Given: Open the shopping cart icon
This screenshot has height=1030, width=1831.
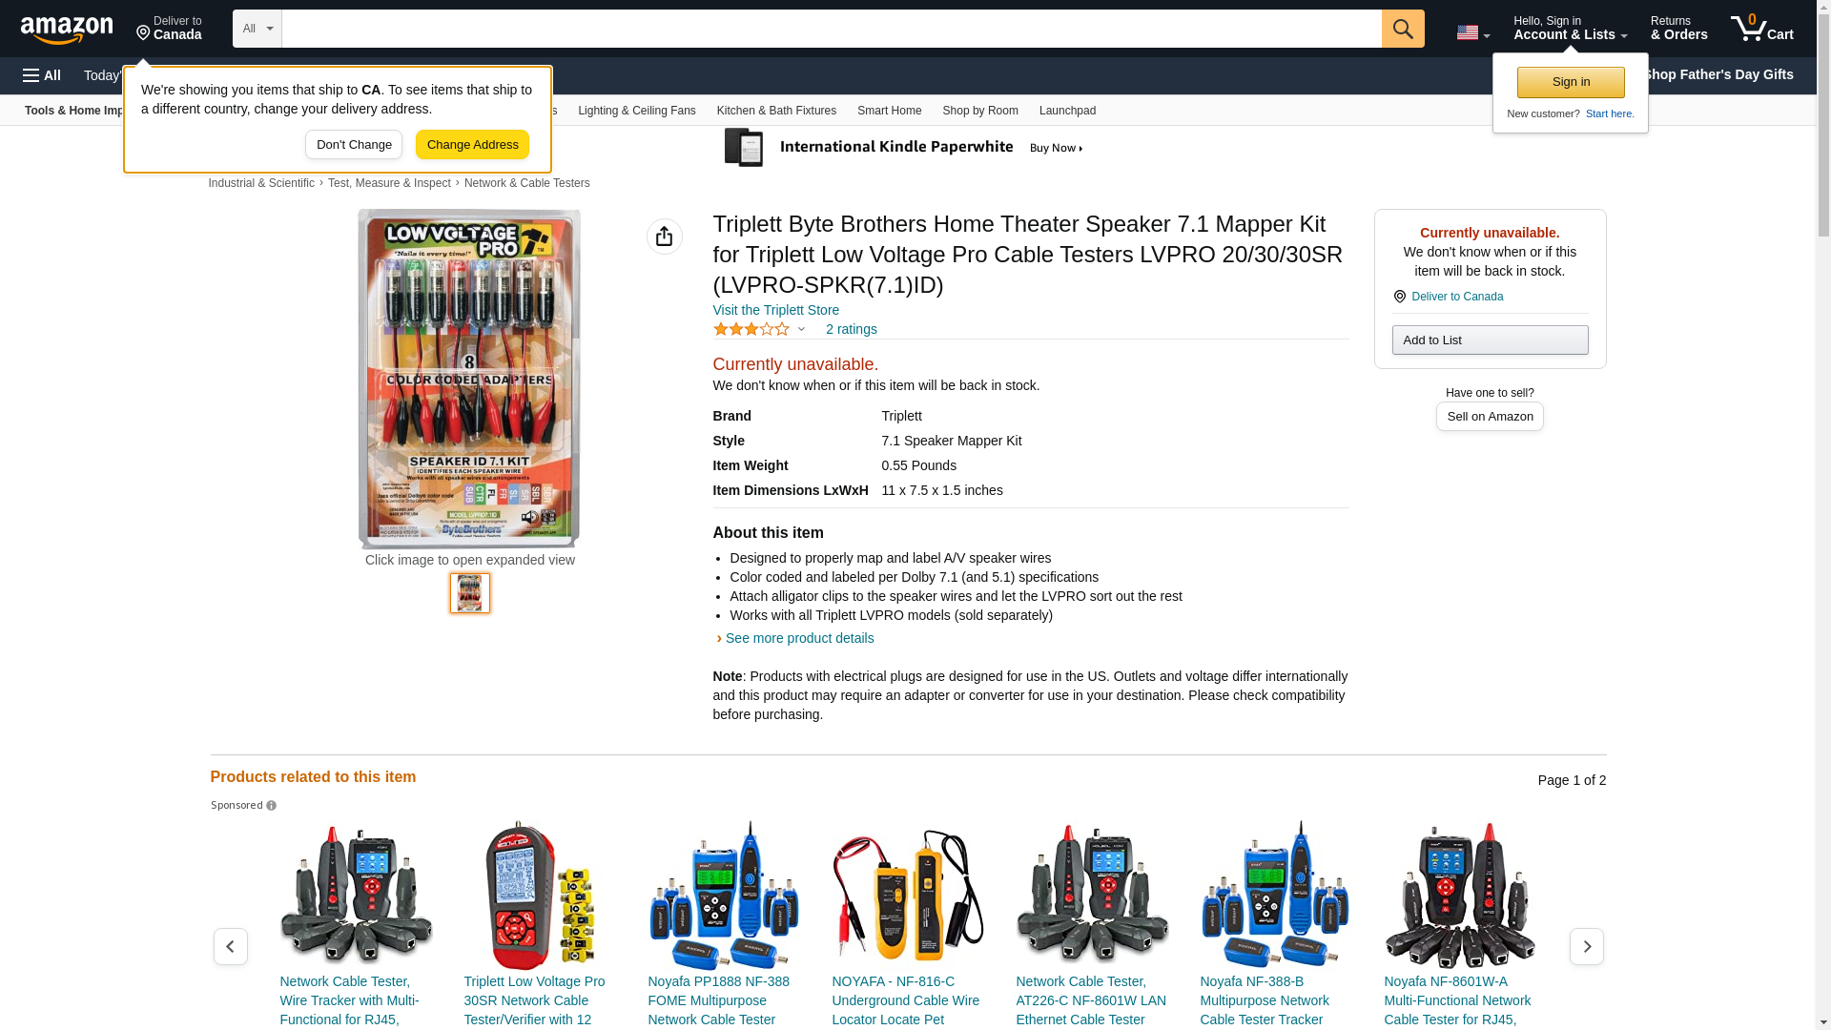Looking at the screenshot, I should point(1762,29).
